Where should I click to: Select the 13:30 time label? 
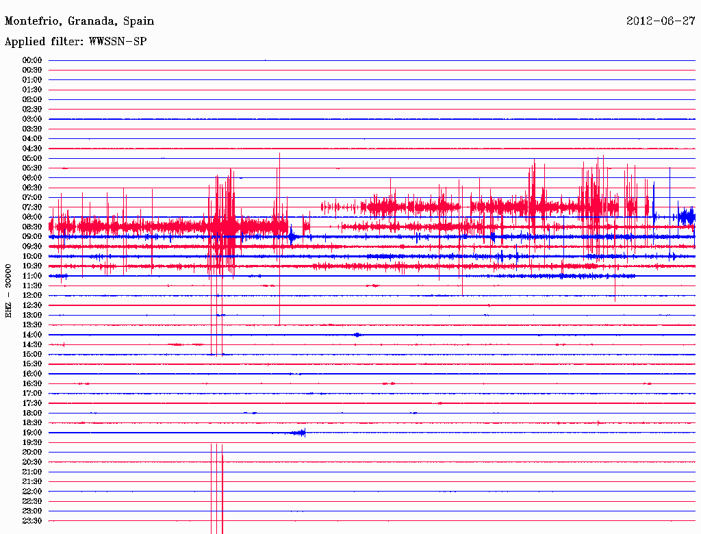(32, 325)
